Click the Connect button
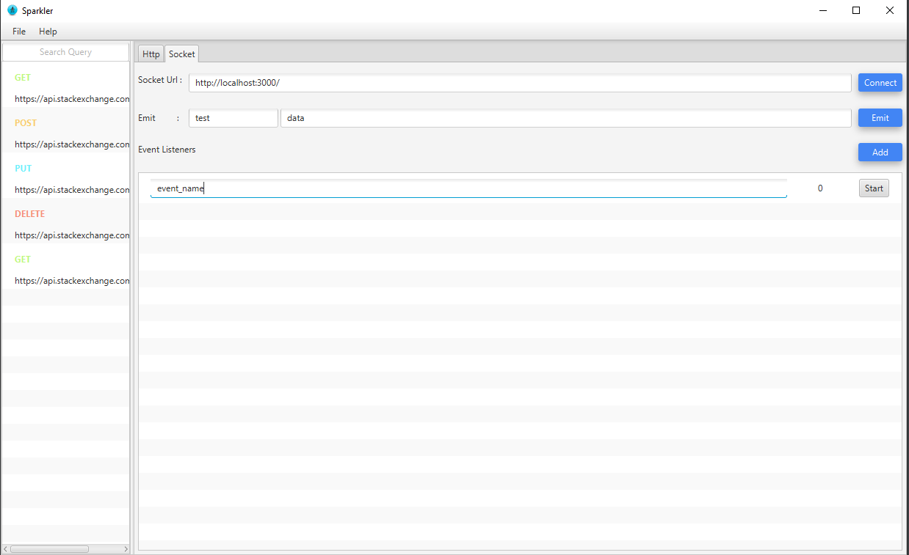The height and width of the screenshot is (555, 909). pos(880,83)
